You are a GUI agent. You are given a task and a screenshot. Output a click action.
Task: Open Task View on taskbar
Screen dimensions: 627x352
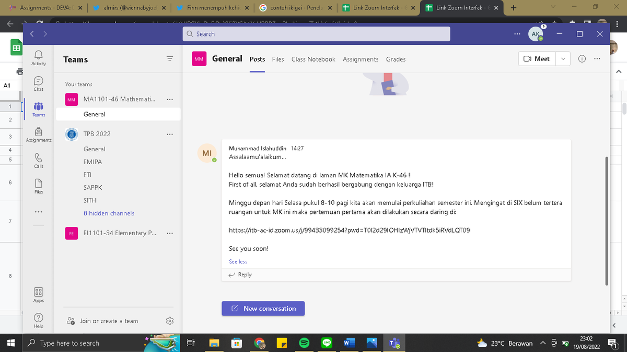pos(191,343)
